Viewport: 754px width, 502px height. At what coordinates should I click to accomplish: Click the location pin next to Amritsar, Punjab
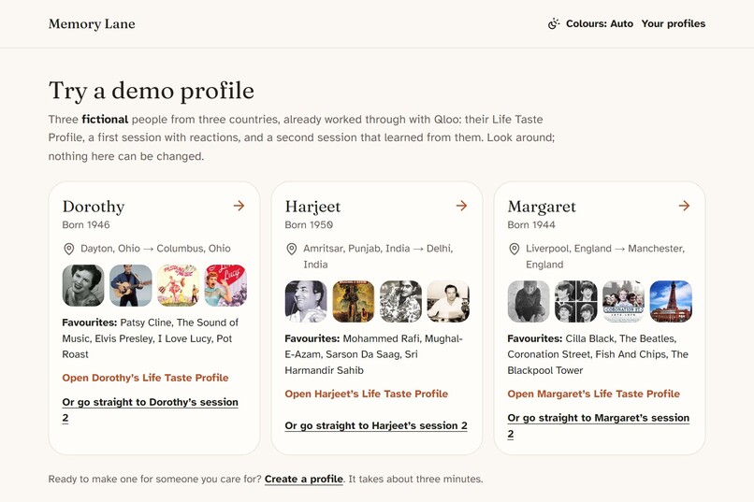click(292, 249)
